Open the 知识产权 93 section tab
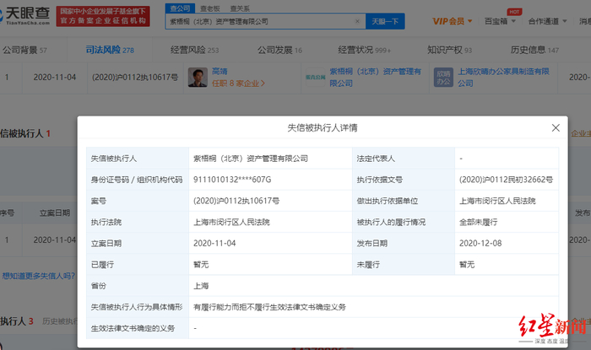Viewport: 591px width, 350px height. [x=449, y=50]
